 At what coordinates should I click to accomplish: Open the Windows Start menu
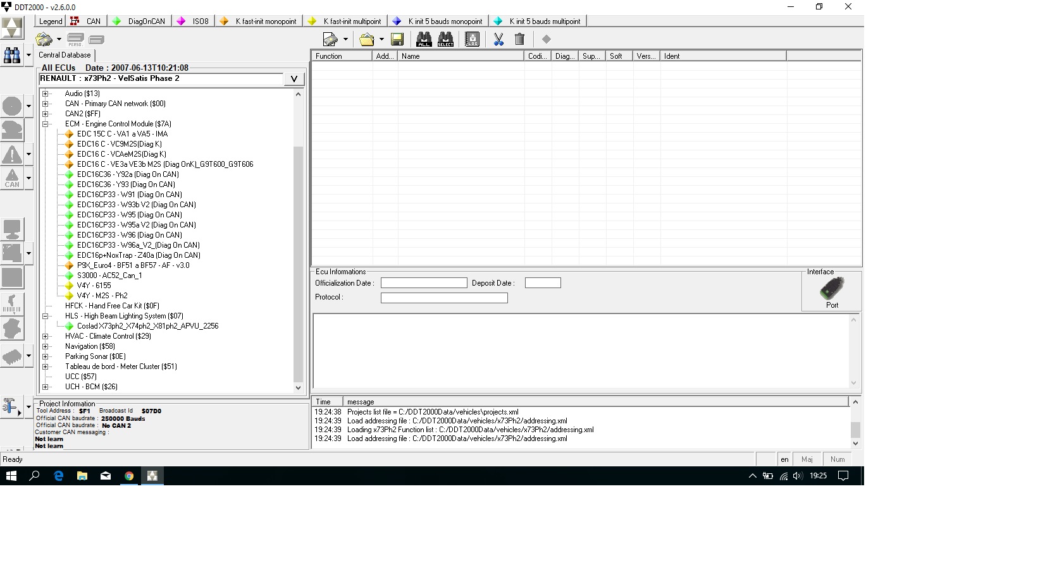(11, 476)
